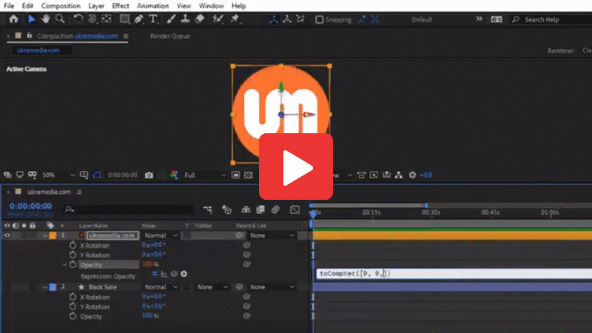Open the Effect menu

(121, 6)
